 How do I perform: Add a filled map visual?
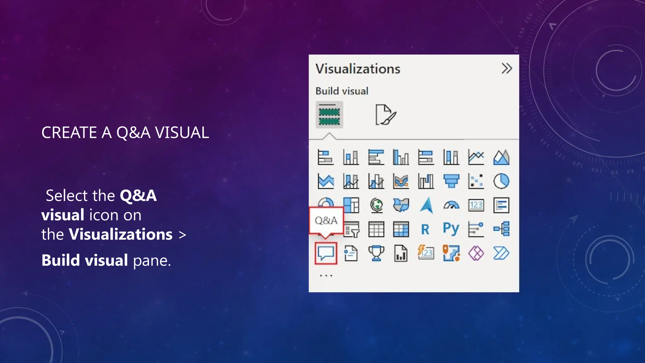tap(401, 205)
